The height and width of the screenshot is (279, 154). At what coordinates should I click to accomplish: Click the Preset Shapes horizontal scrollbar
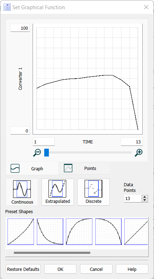pos(52,253)
